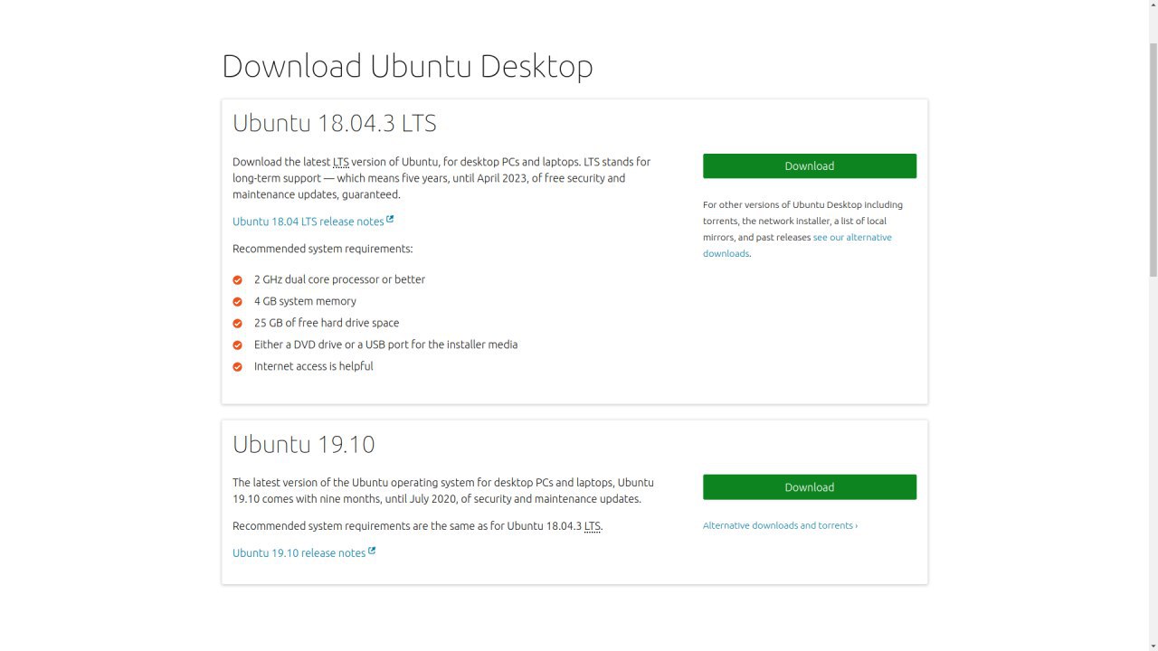This screenshot has height=651, width=1158.
Task: Click LTS abbreviation in the 19.10 requirements sentence
Action: [x=593, y=526]
